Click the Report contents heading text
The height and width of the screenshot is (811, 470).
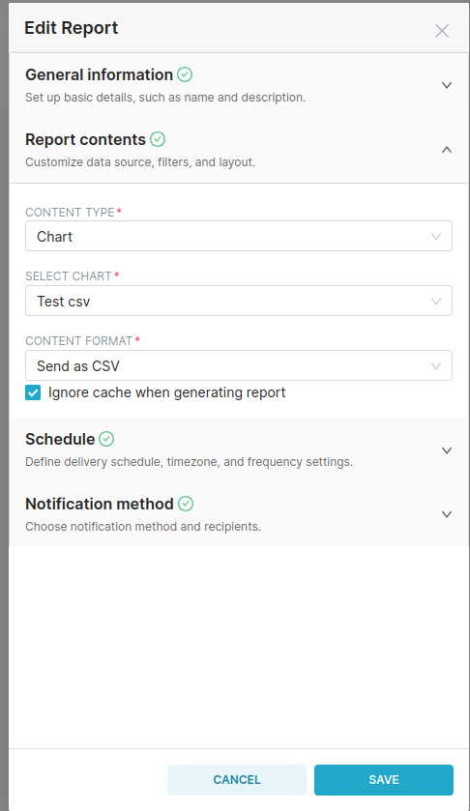click(x=85, y=139)
